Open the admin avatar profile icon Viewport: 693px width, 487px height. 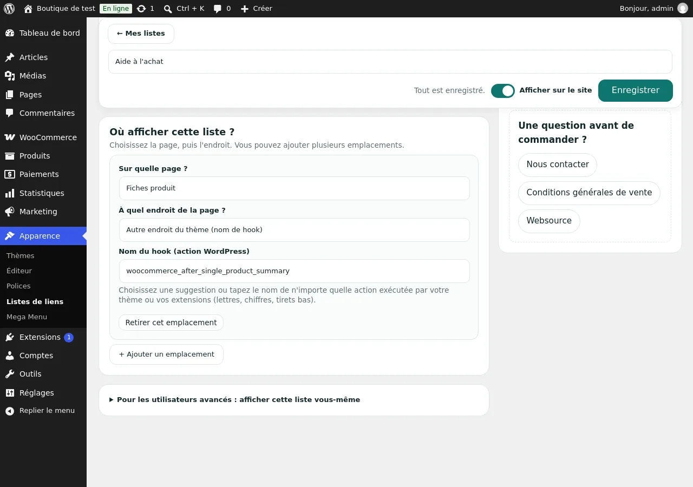pyautogui.click(x=683, y=9)
